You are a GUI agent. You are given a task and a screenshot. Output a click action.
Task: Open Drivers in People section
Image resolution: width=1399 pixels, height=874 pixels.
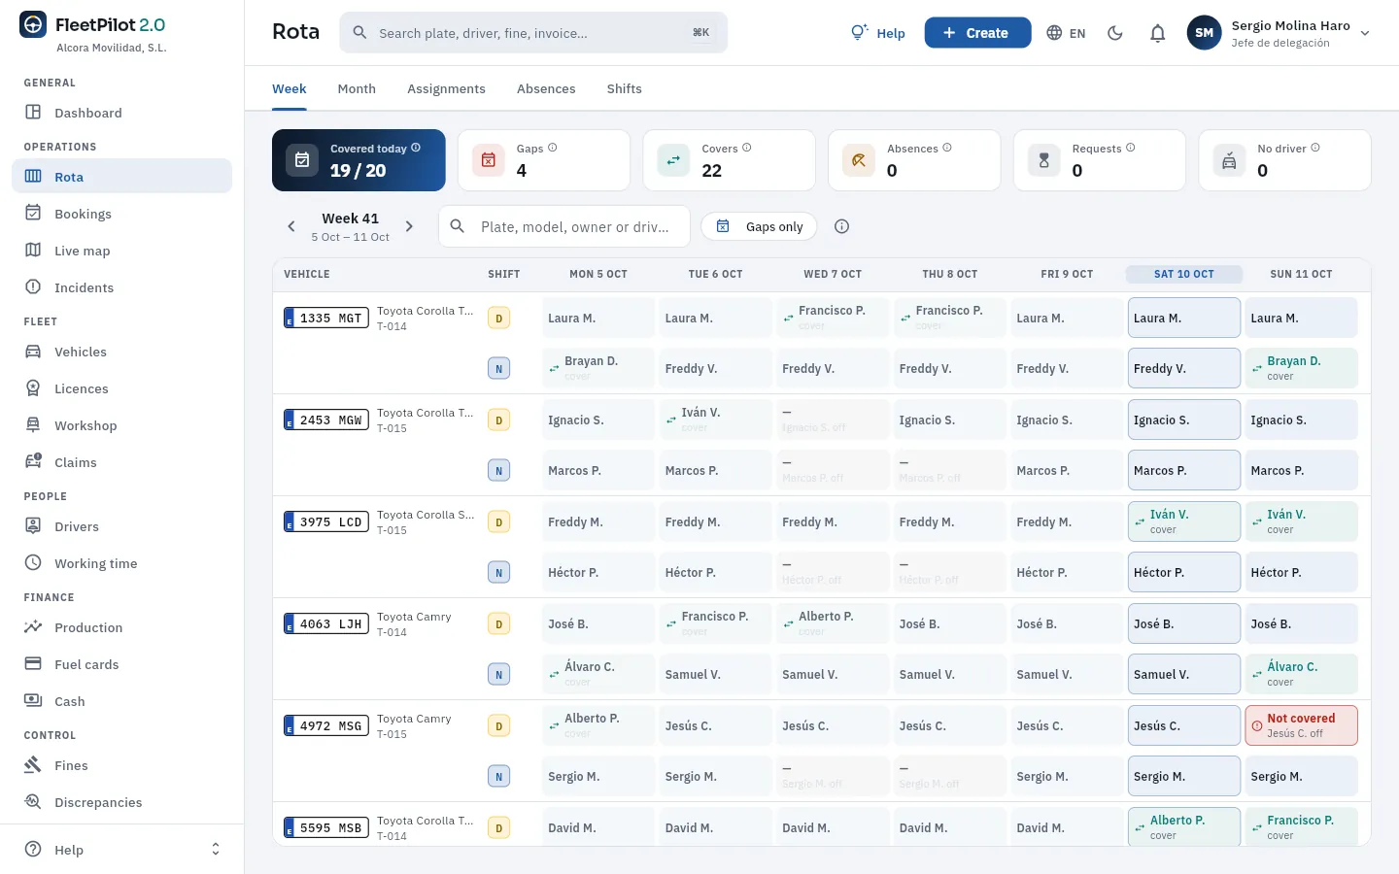click(121, 526)
